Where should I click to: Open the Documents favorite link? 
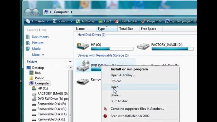coord(40,37)
